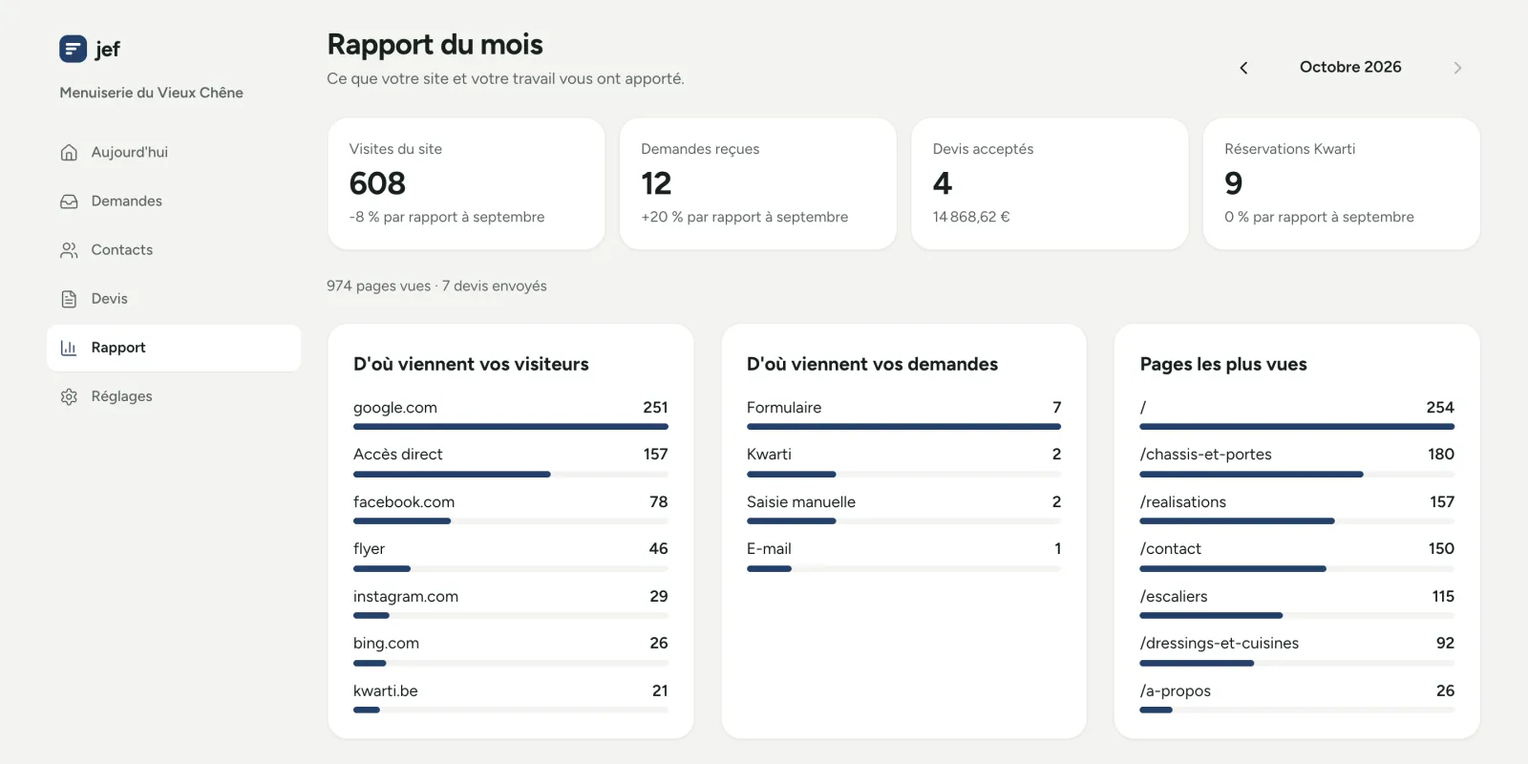
Task: Open the Demandes section
Action: (174, 202)
